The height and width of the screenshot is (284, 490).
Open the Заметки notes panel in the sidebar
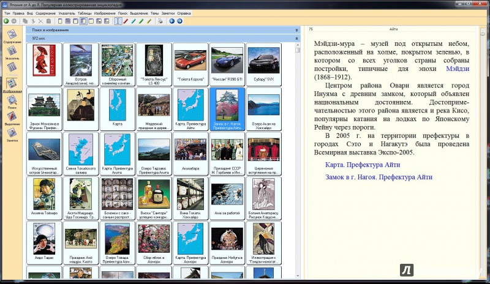pos(12,134)
